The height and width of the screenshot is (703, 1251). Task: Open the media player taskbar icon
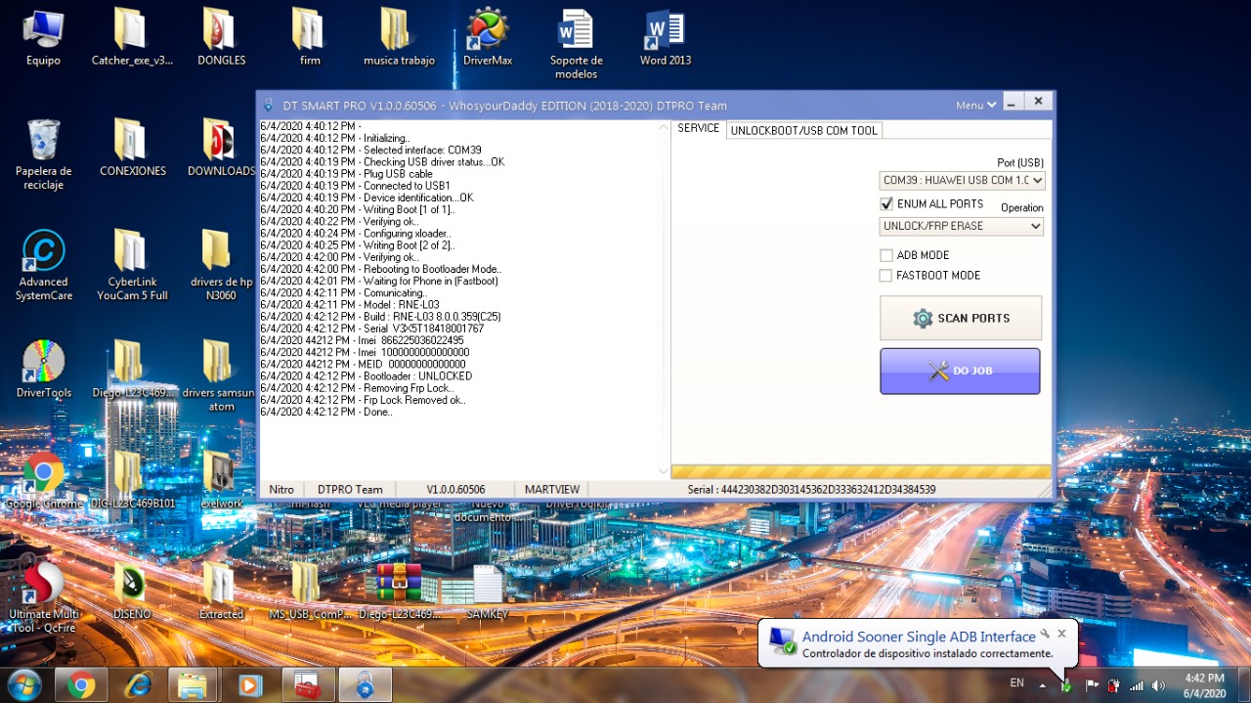point(251,684)
